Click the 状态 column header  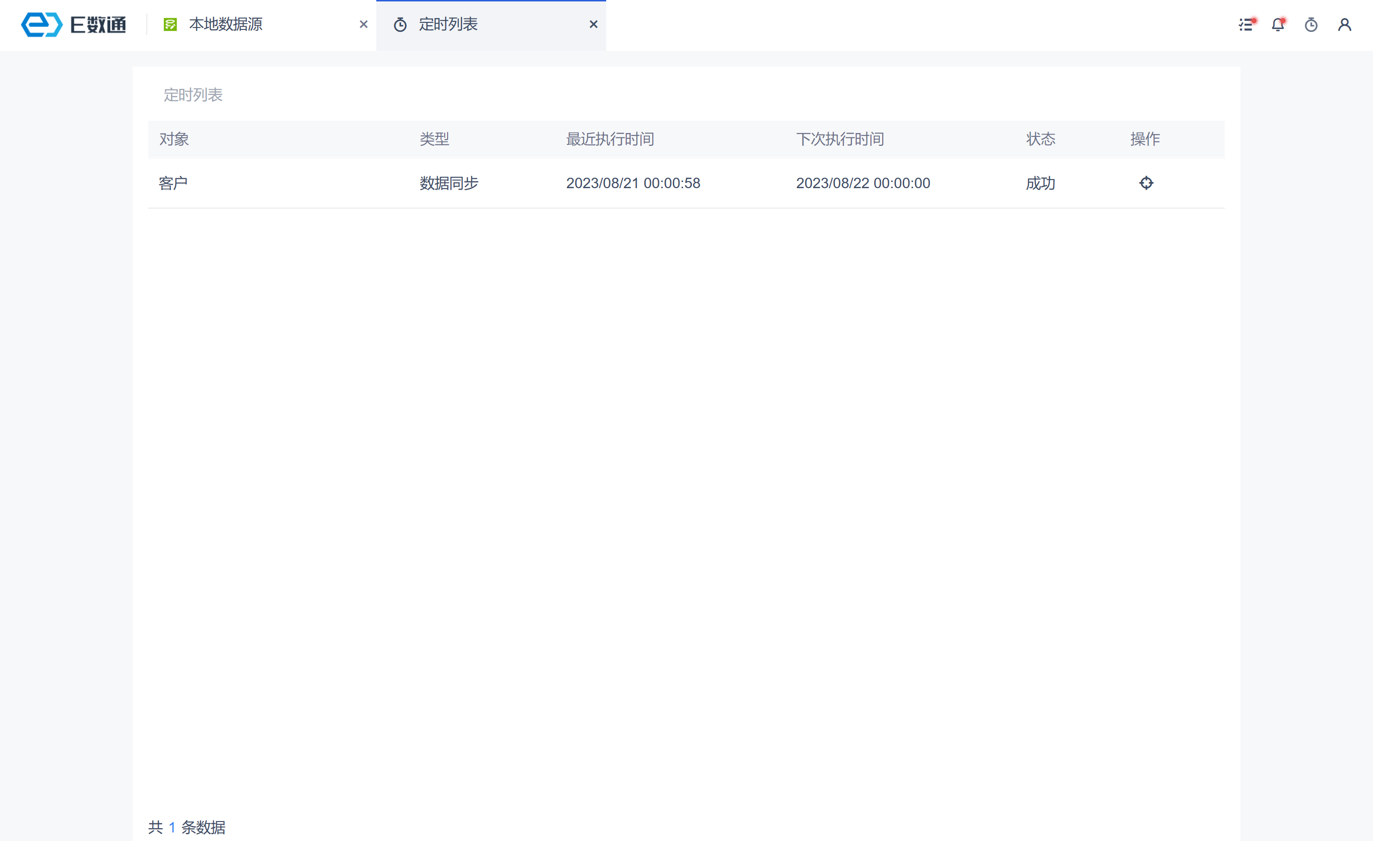pos(1040,139)
